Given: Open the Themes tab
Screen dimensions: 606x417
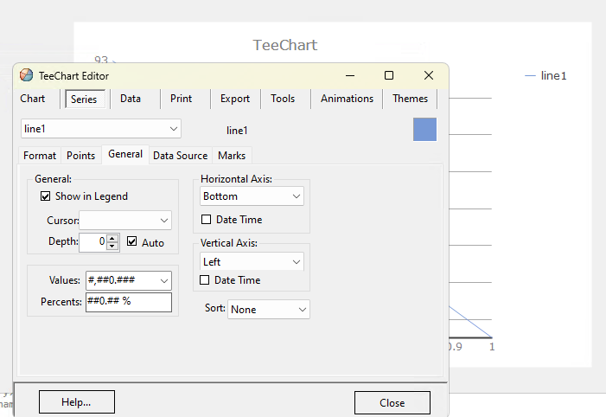Looking at the screenshot, I should (410, 99).
